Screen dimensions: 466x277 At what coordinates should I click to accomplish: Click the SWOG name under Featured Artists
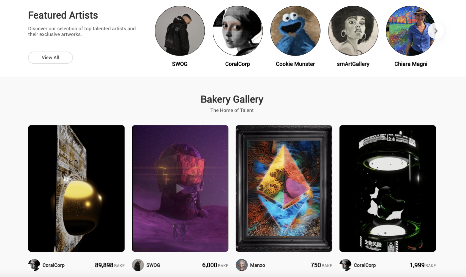(x=180, y=64)
